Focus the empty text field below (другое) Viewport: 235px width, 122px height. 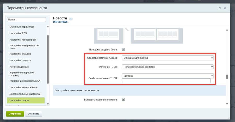point(166,81)
